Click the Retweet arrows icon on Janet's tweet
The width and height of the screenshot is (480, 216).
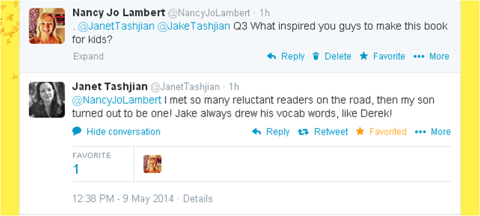[x=303, y=132]
